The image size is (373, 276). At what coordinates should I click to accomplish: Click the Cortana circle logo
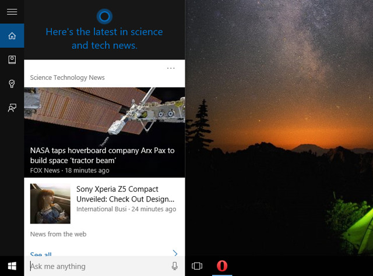coord(104,16)
